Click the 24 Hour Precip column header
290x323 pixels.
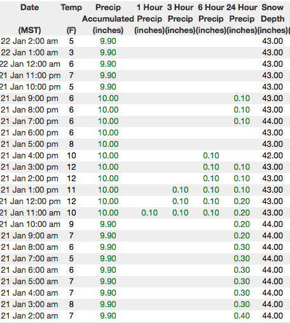click(242, 18)
